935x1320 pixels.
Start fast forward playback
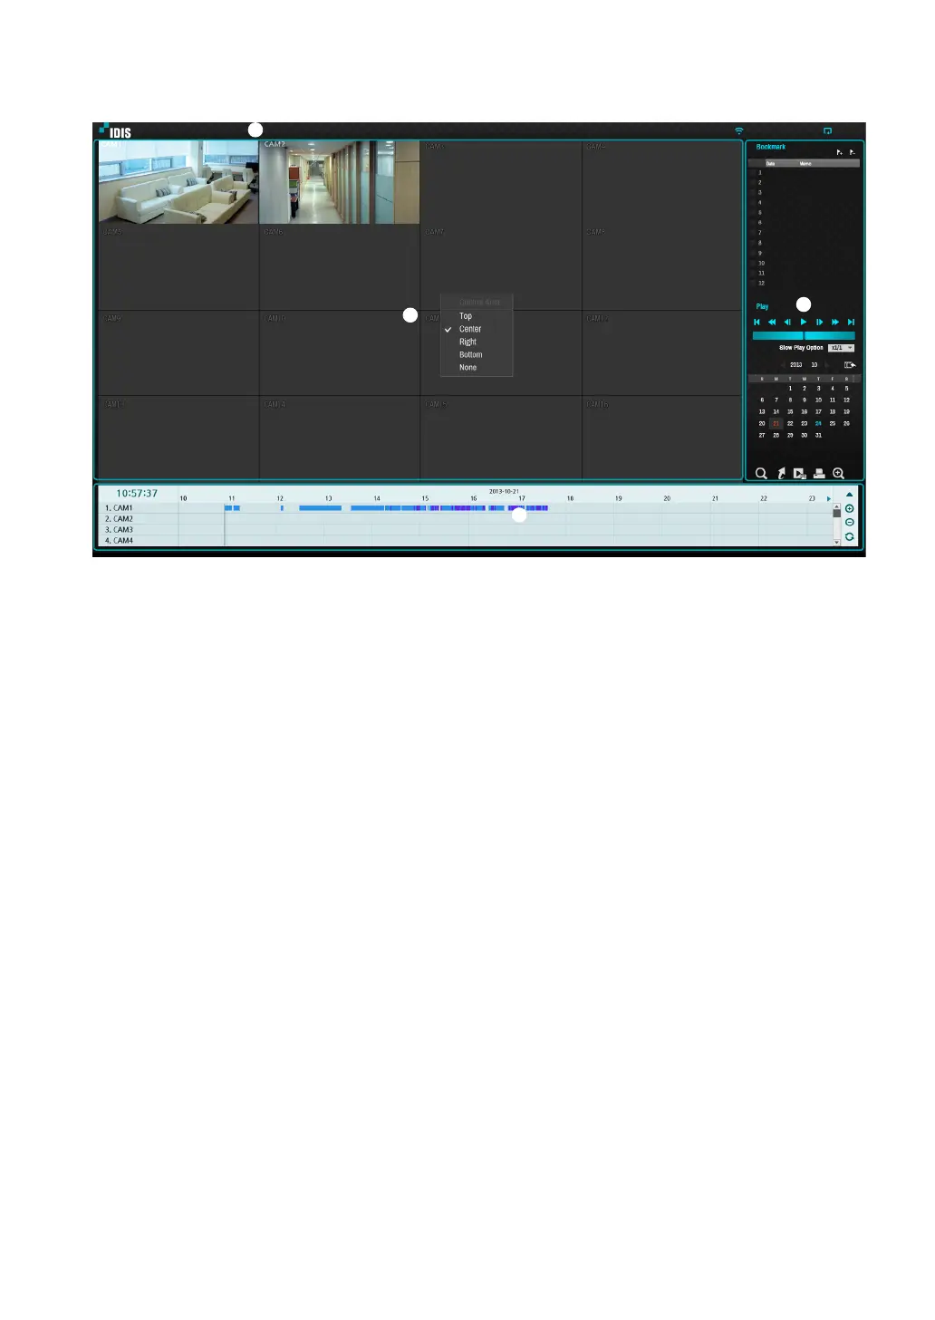835,323
